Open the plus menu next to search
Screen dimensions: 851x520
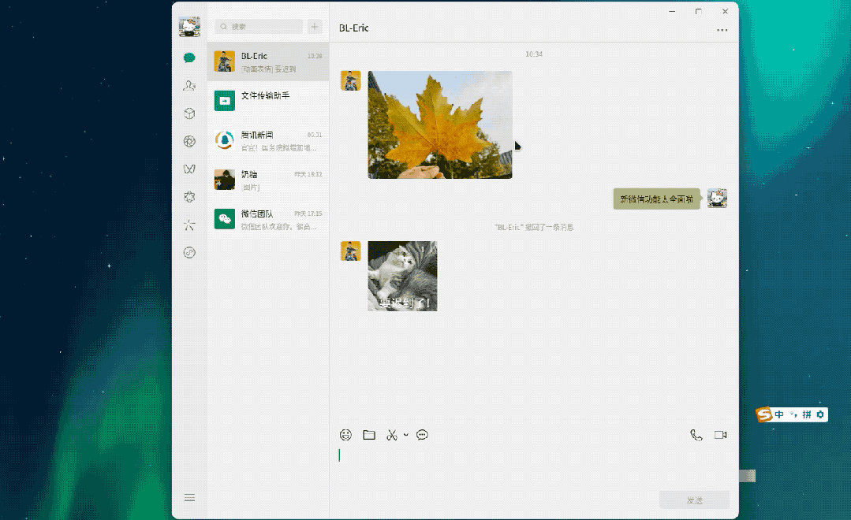click(x=315, y=26)
